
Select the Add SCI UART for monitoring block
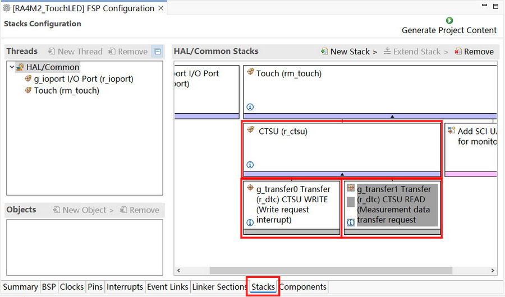click(471, 150)
